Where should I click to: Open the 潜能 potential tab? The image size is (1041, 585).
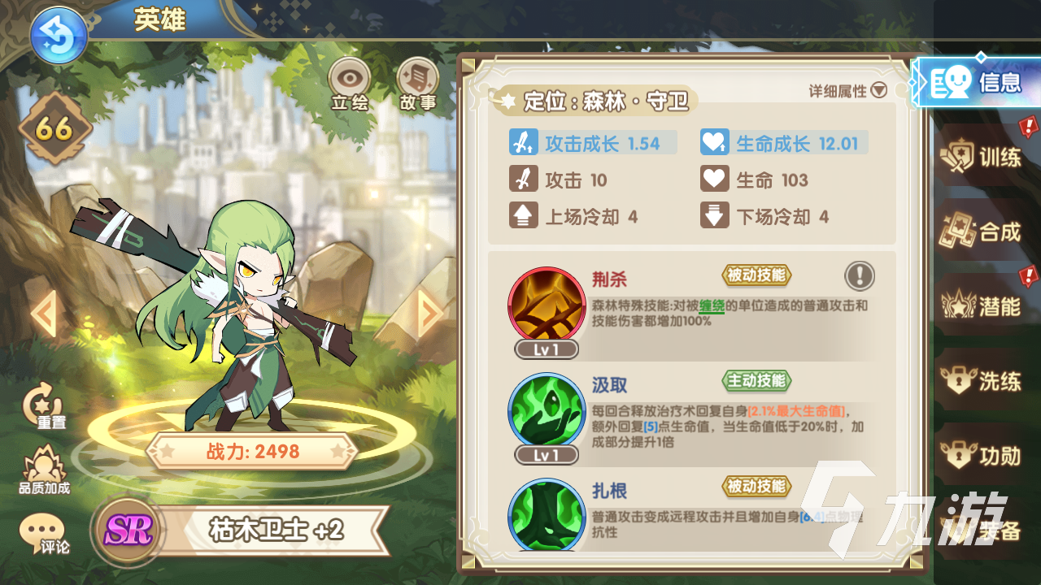986,305
